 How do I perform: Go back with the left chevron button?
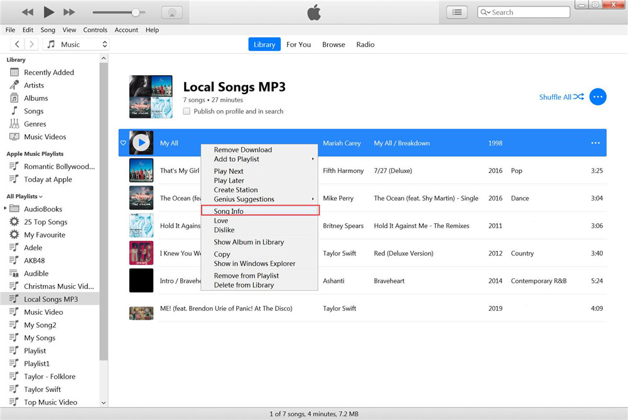coord(17,45)
